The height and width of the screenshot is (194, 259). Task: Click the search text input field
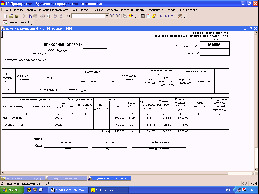88,16
